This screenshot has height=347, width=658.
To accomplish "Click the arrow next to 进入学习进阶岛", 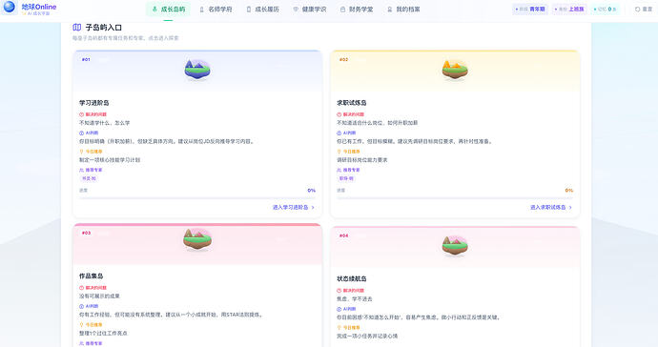I will click(313, 207).
